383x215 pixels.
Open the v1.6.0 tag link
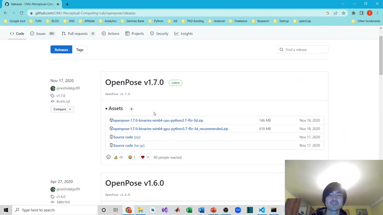click(x=61, y=196)
